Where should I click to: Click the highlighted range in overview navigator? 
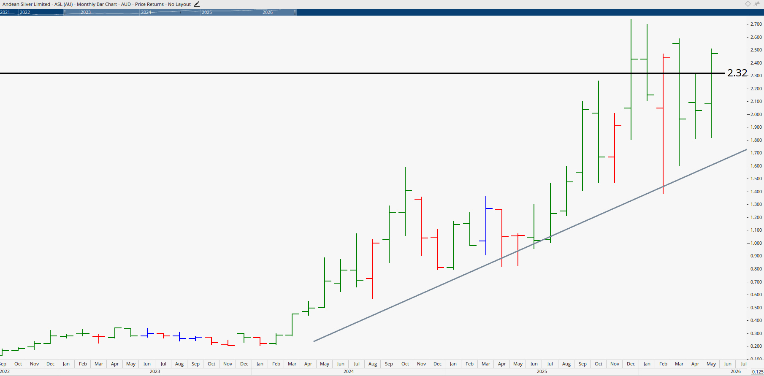tap(181, 12)
